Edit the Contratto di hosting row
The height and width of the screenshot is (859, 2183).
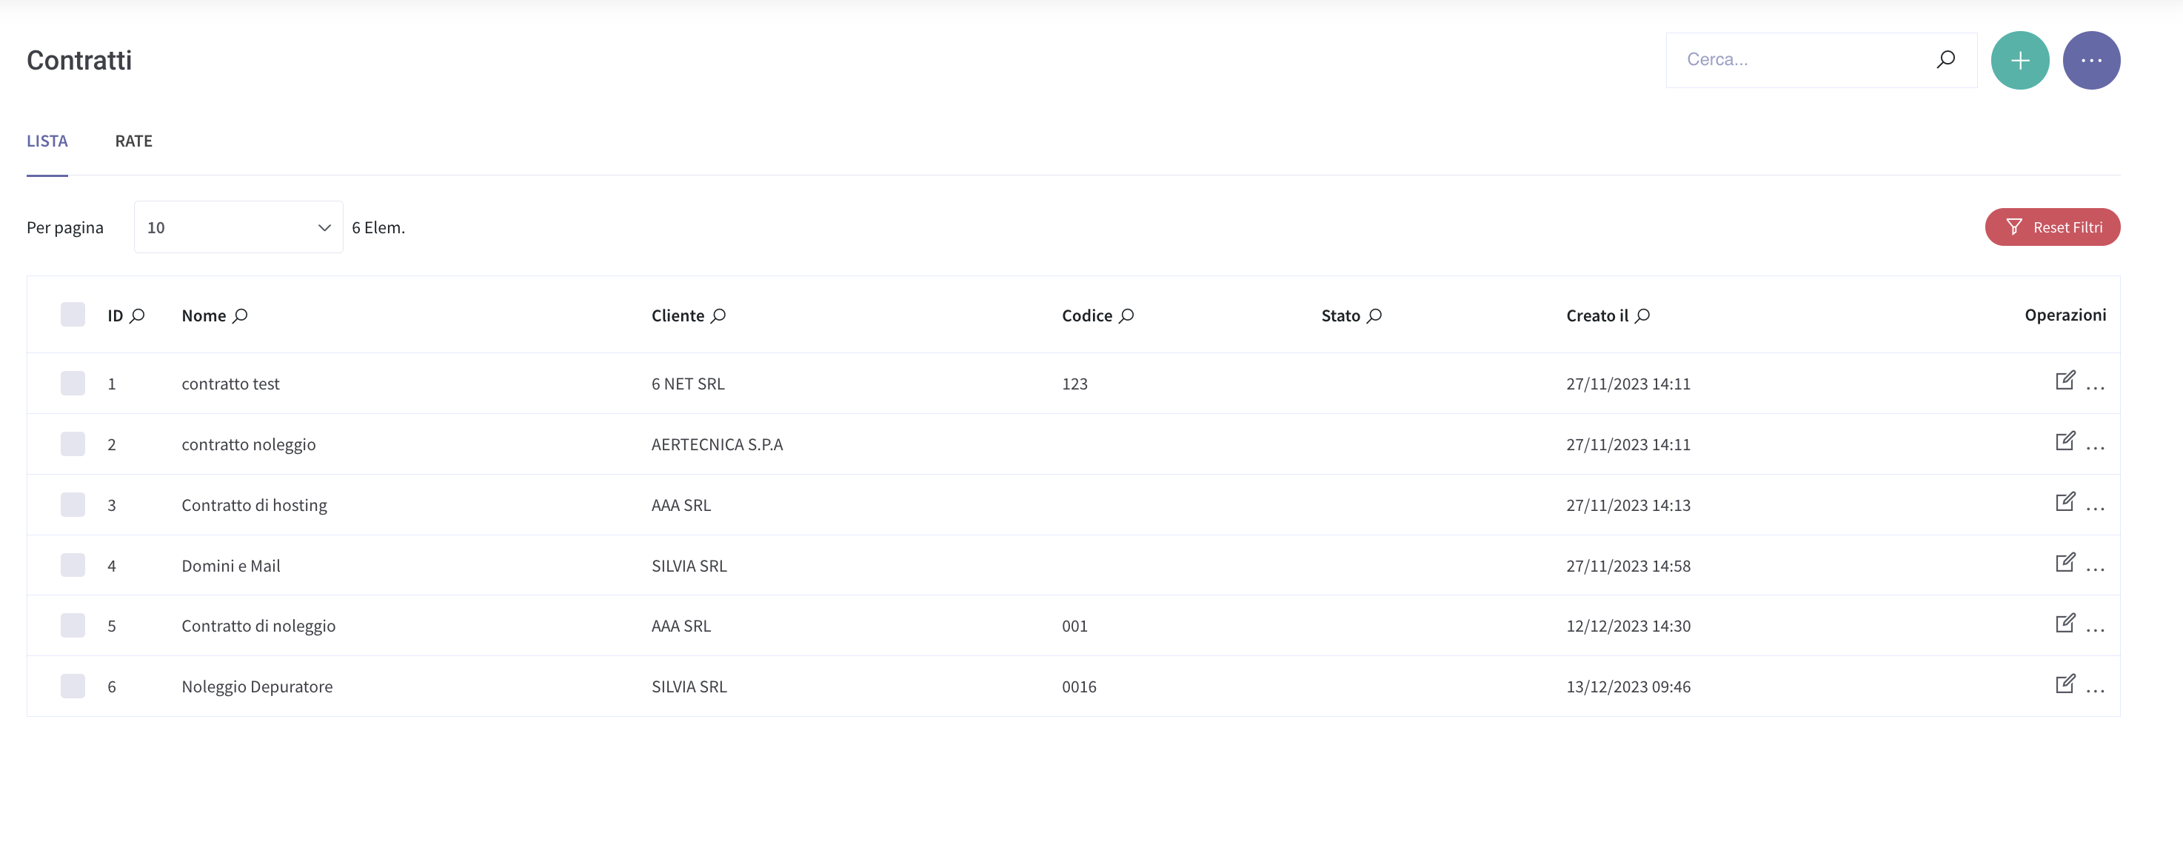pyautogui.click(x=2065, y=501)
